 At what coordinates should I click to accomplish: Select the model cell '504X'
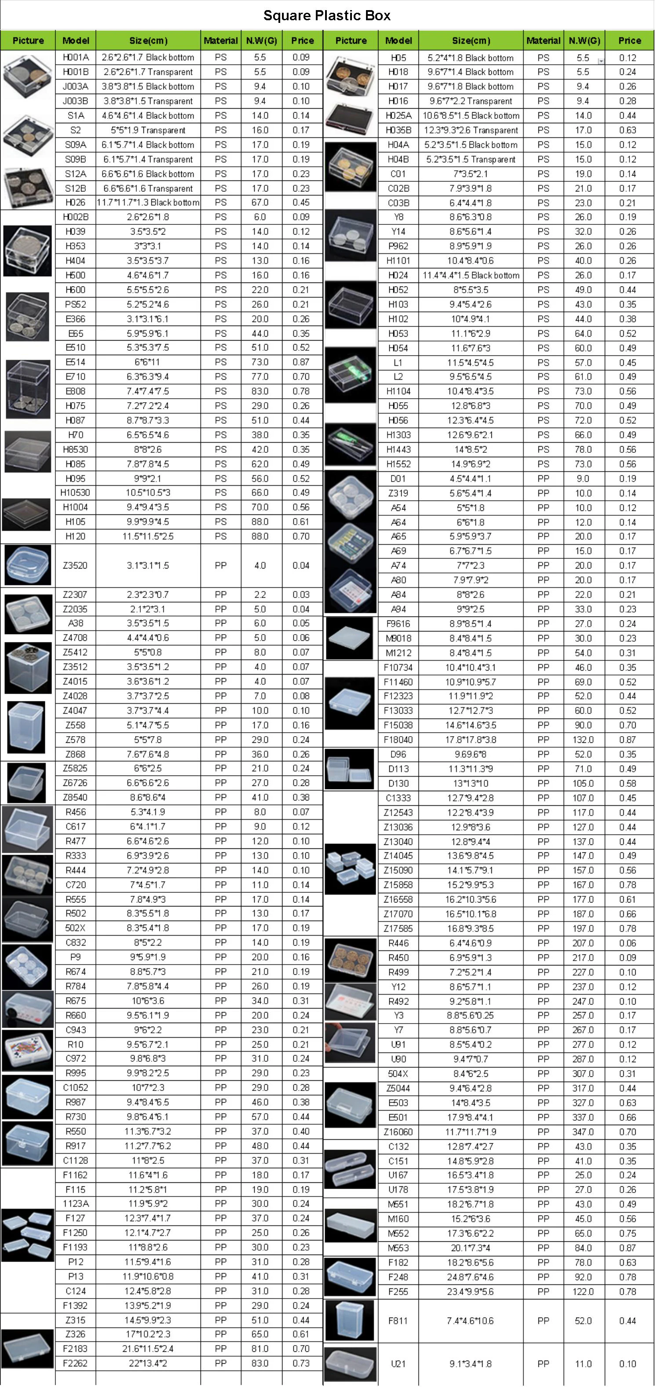398,1074
